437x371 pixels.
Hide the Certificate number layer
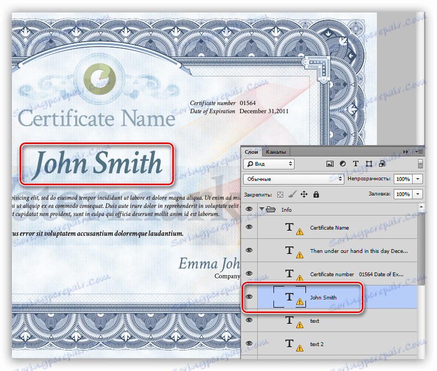coord(249,274)
